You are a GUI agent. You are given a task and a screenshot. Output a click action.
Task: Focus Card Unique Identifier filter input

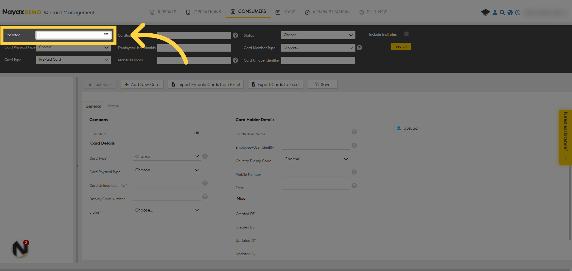tap(318, 60)
